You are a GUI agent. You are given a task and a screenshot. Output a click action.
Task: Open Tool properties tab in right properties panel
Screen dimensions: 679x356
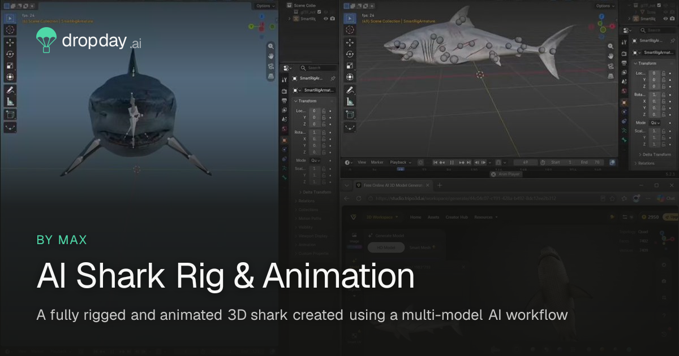[624, 42]
